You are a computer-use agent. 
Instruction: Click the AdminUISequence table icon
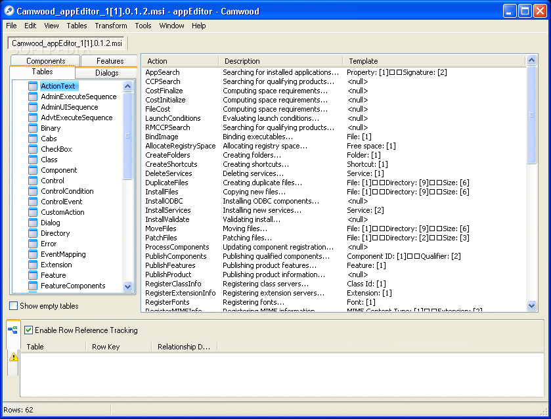point(33,107)
